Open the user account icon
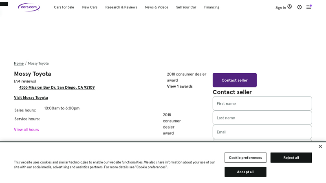Image resolution: width=326 pixels, height=183 pixels. point(300,7)
